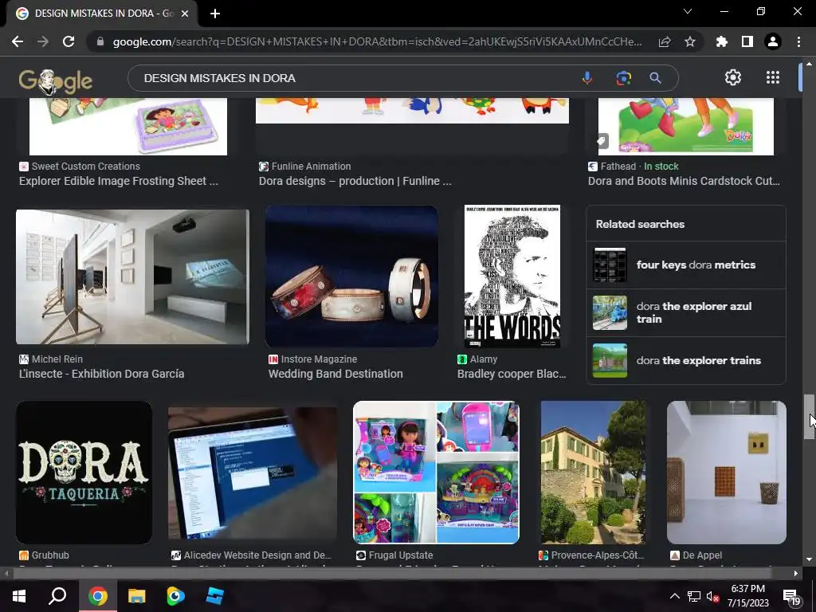This screenshot has height=612, width=816.
Task: Open the Google apps grid
Action: click(x=773, y=77)
